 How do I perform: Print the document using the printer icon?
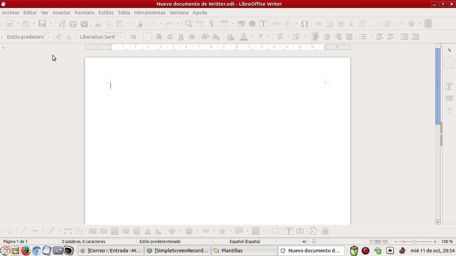pyautogui.click(x=73, y=24)
